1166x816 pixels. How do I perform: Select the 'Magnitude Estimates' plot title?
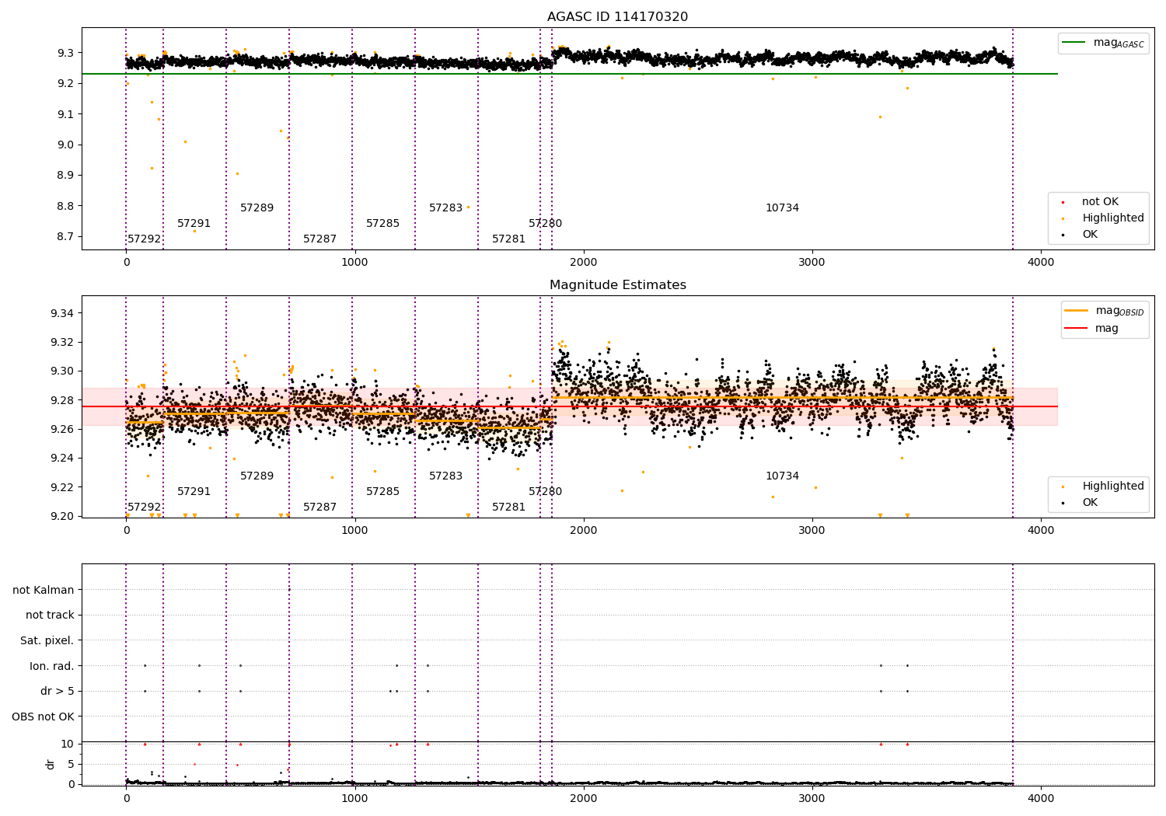(617, 285)
